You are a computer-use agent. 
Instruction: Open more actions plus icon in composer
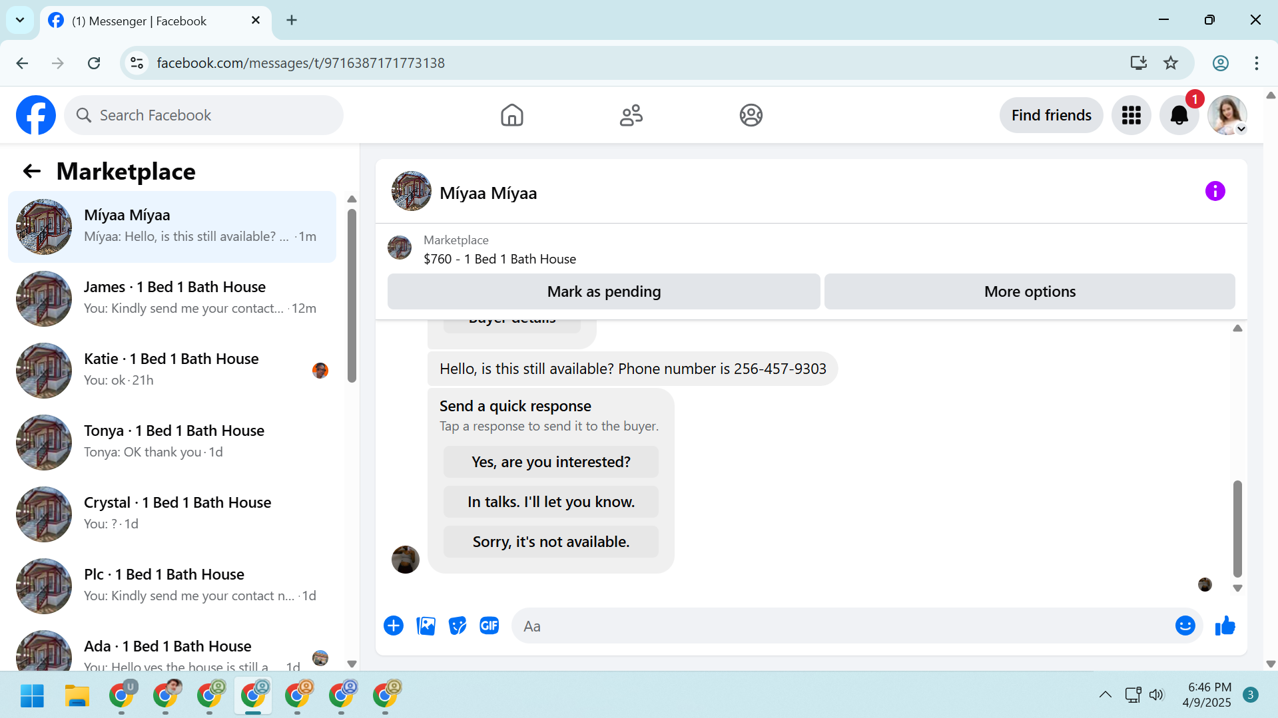pyautogui.click(x=394, y=626)
